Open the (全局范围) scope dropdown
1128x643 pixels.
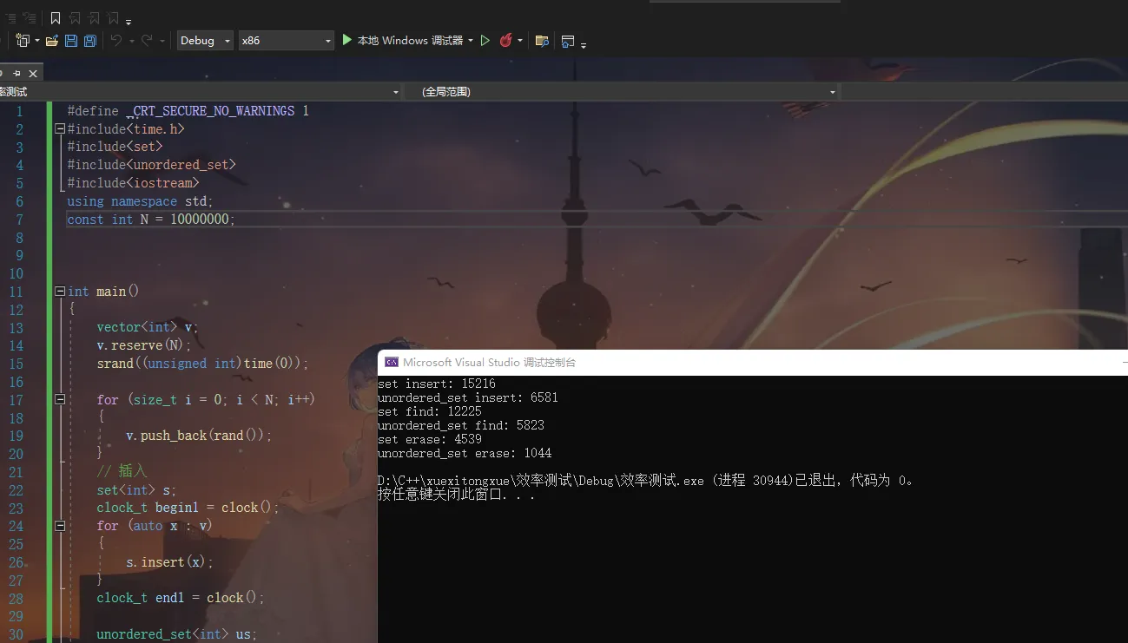point(623,91)
